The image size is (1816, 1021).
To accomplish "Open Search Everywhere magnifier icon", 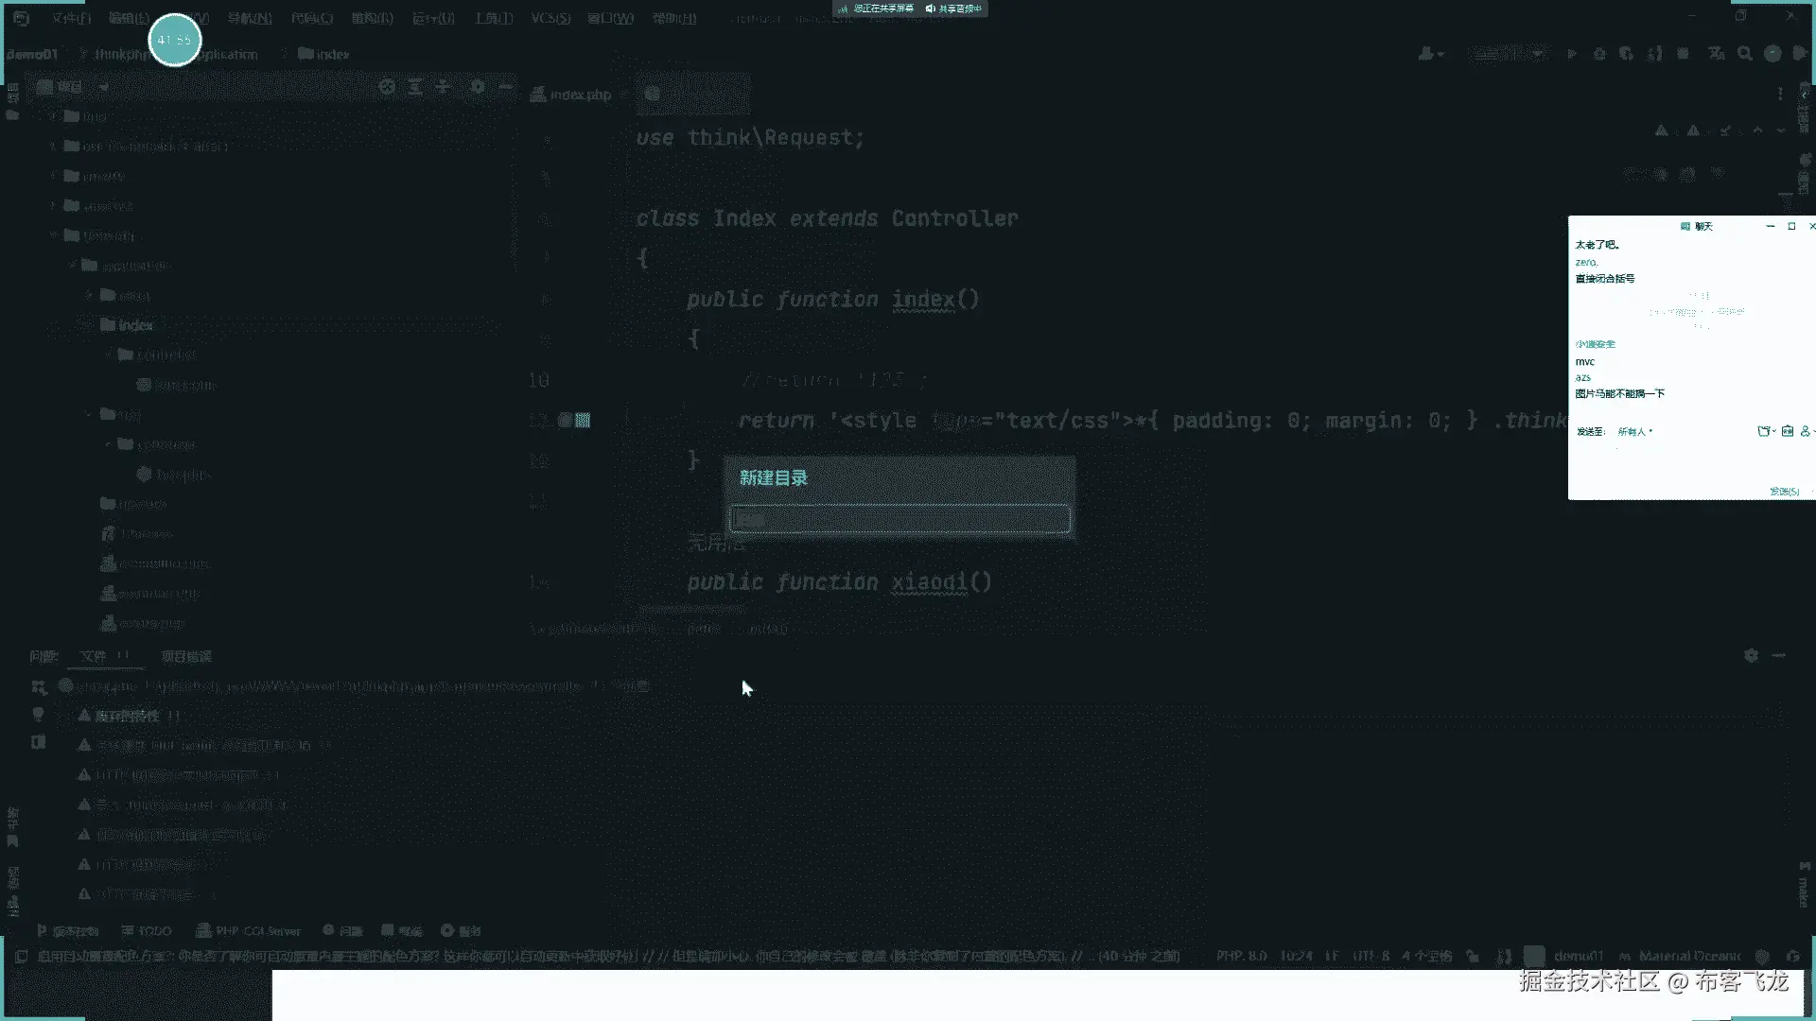I will pos(1745,54).
